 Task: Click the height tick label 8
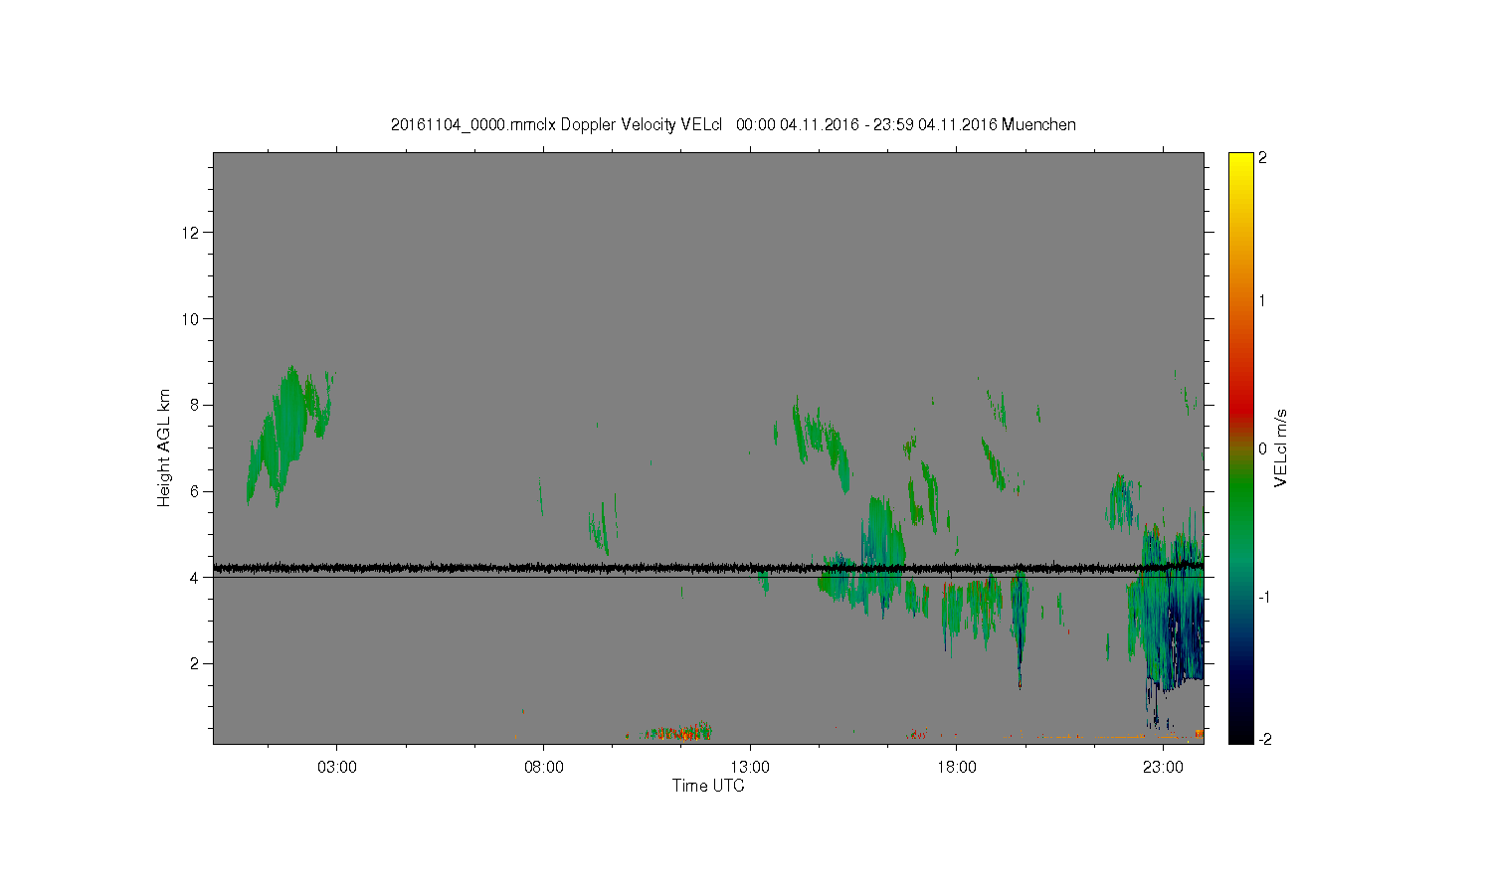pos(196,405)
